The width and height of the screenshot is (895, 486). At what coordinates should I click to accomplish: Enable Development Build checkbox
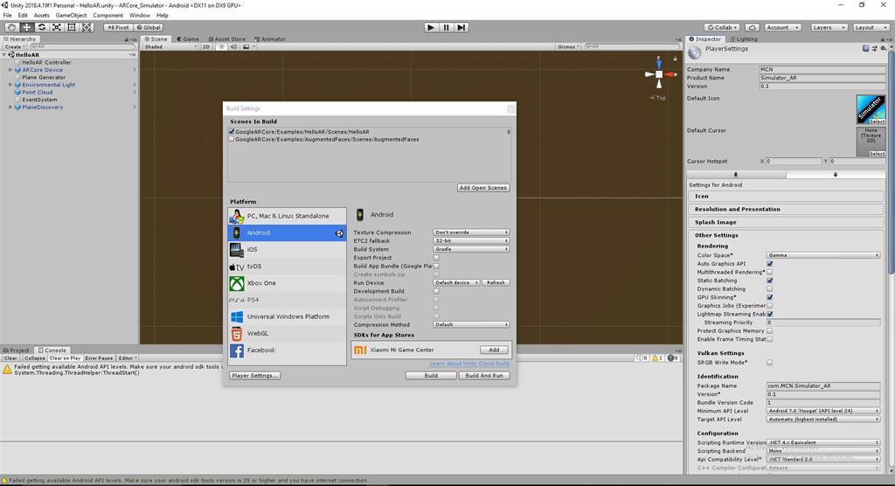pos(436,291)
